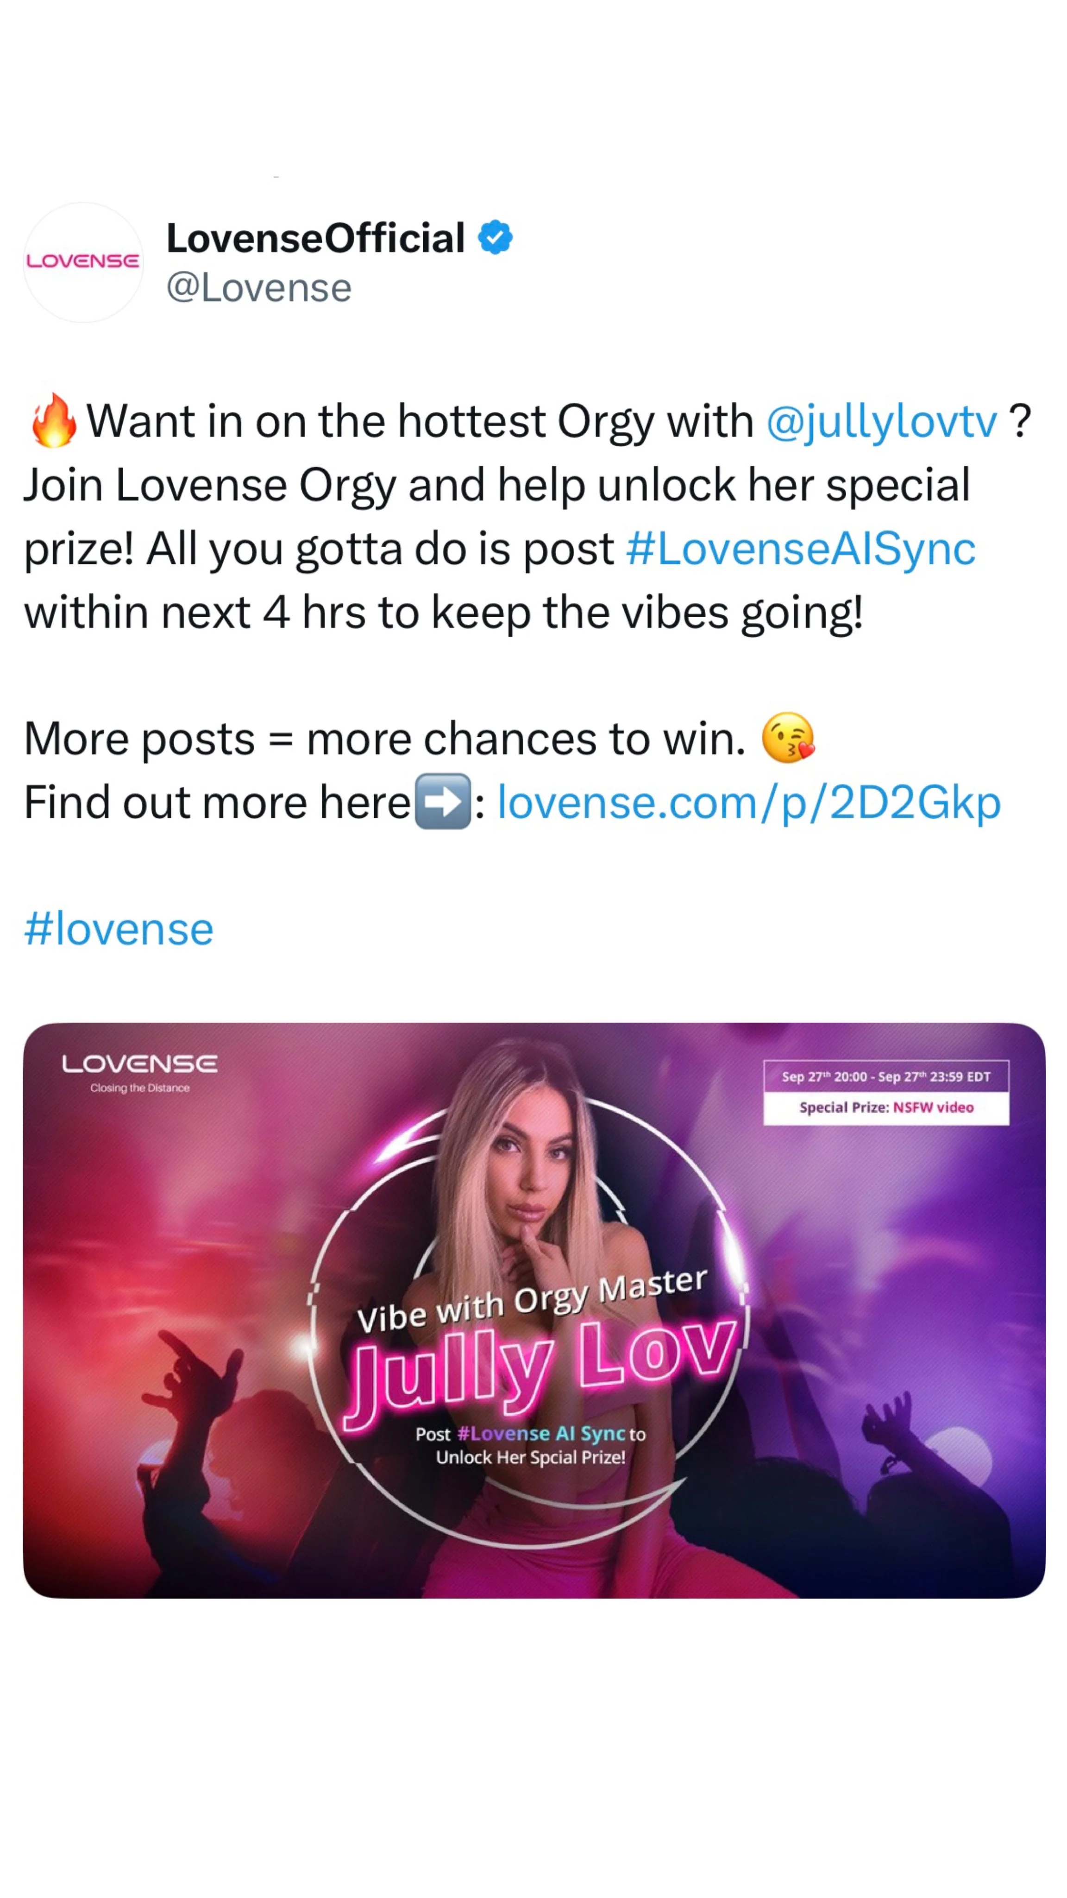Click the Vibe with Orgy Master text
The height and width of the screenshot is (1898, 1067).
(x=532, y=1301)
